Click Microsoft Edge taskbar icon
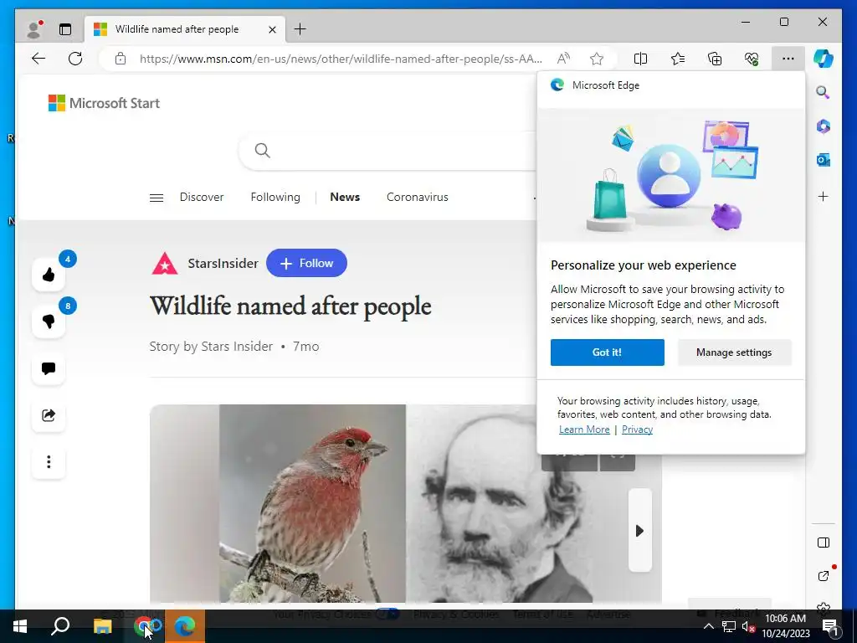The height and width of the screenshot is (643, 857). pos(185,626)
